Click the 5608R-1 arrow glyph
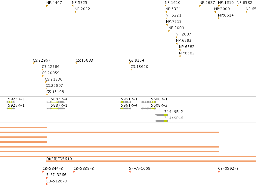Image resolution: width=256 pixels, height=186 pixels. (x=148, y=102)
